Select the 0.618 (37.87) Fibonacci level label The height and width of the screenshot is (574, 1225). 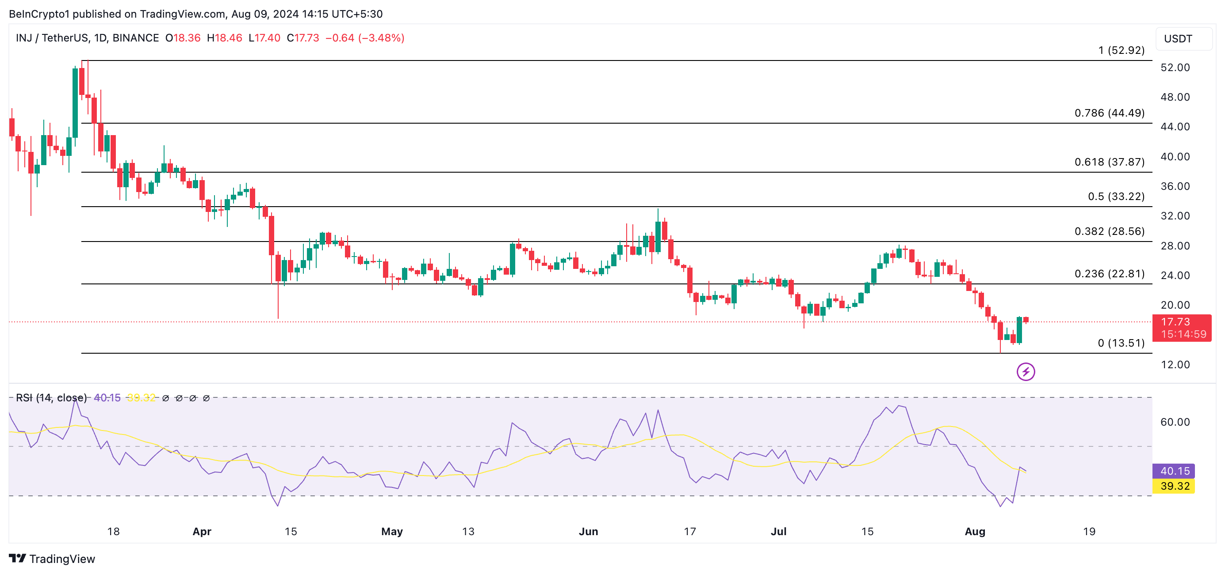(x=1109, y=162)
